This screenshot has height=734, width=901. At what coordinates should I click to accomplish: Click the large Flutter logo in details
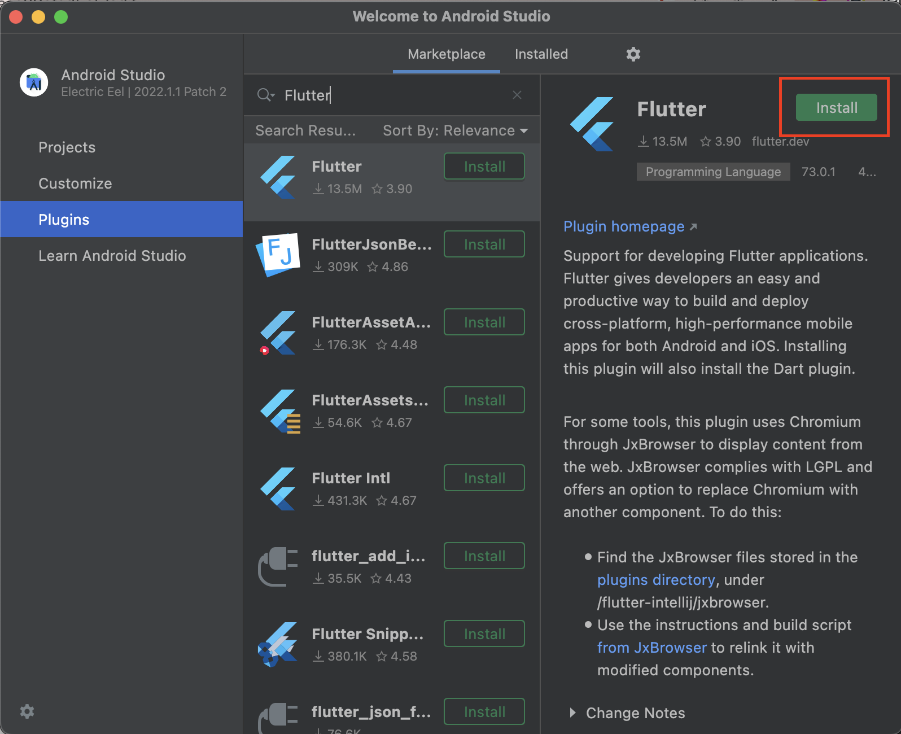point(592,124)
